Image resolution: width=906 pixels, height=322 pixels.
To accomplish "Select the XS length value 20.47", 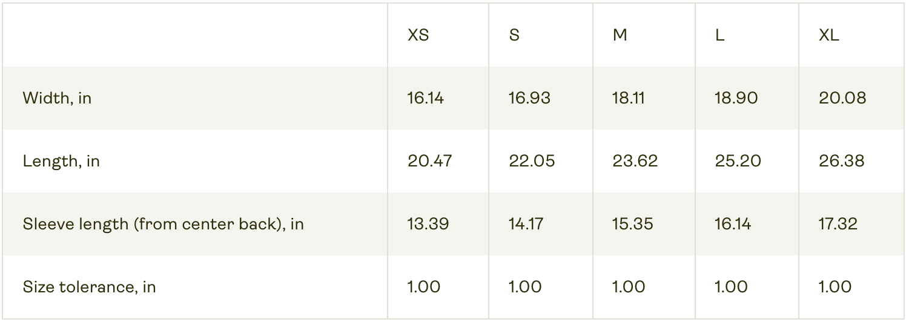I will coord(429,161).
